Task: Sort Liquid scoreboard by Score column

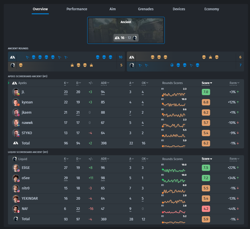Action: [x=207, y=159]
